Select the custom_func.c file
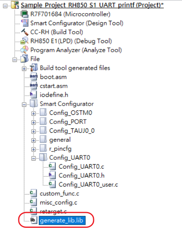The image size is (182, 228). 59,194
